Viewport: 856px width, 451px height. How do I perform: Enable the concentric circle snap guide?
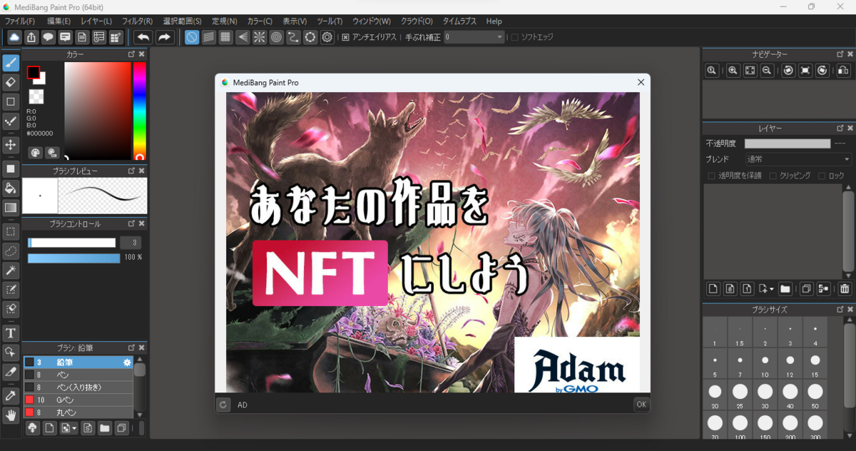pos(276,37)
